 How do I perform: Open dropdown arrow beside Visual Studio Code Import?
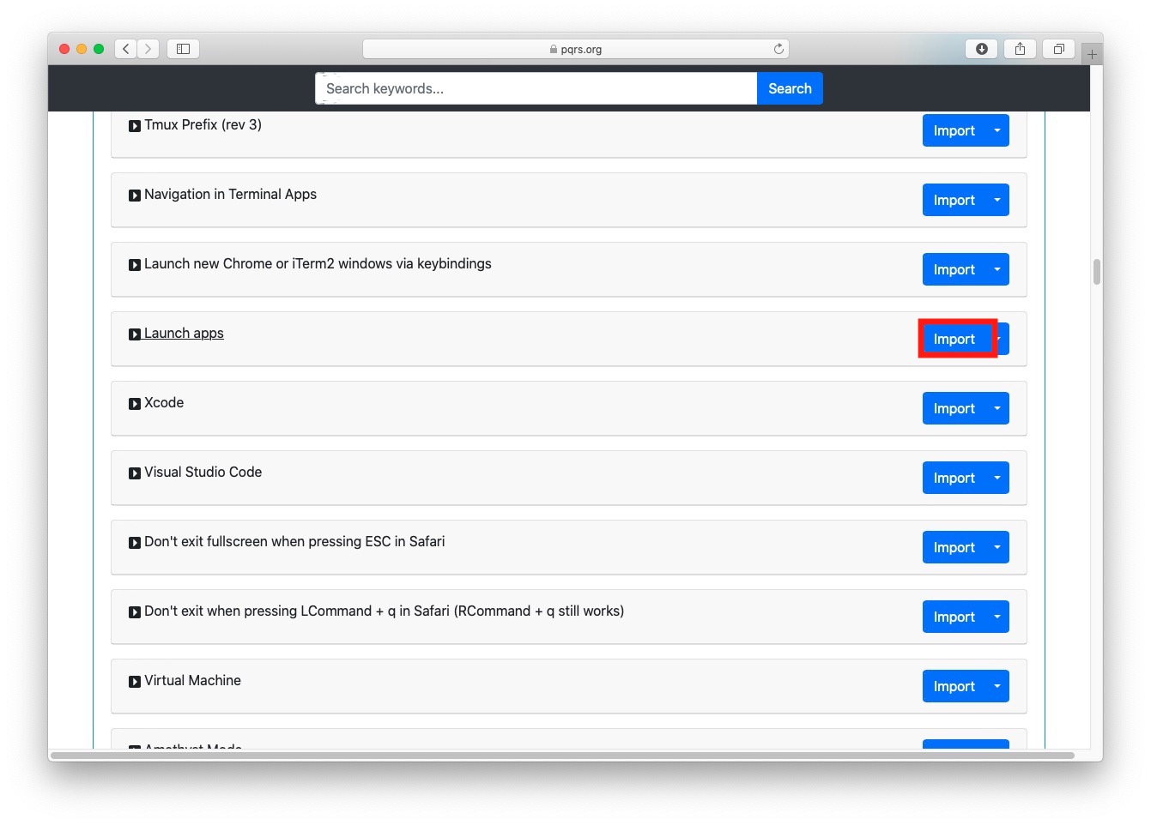[x=997, y=478]
